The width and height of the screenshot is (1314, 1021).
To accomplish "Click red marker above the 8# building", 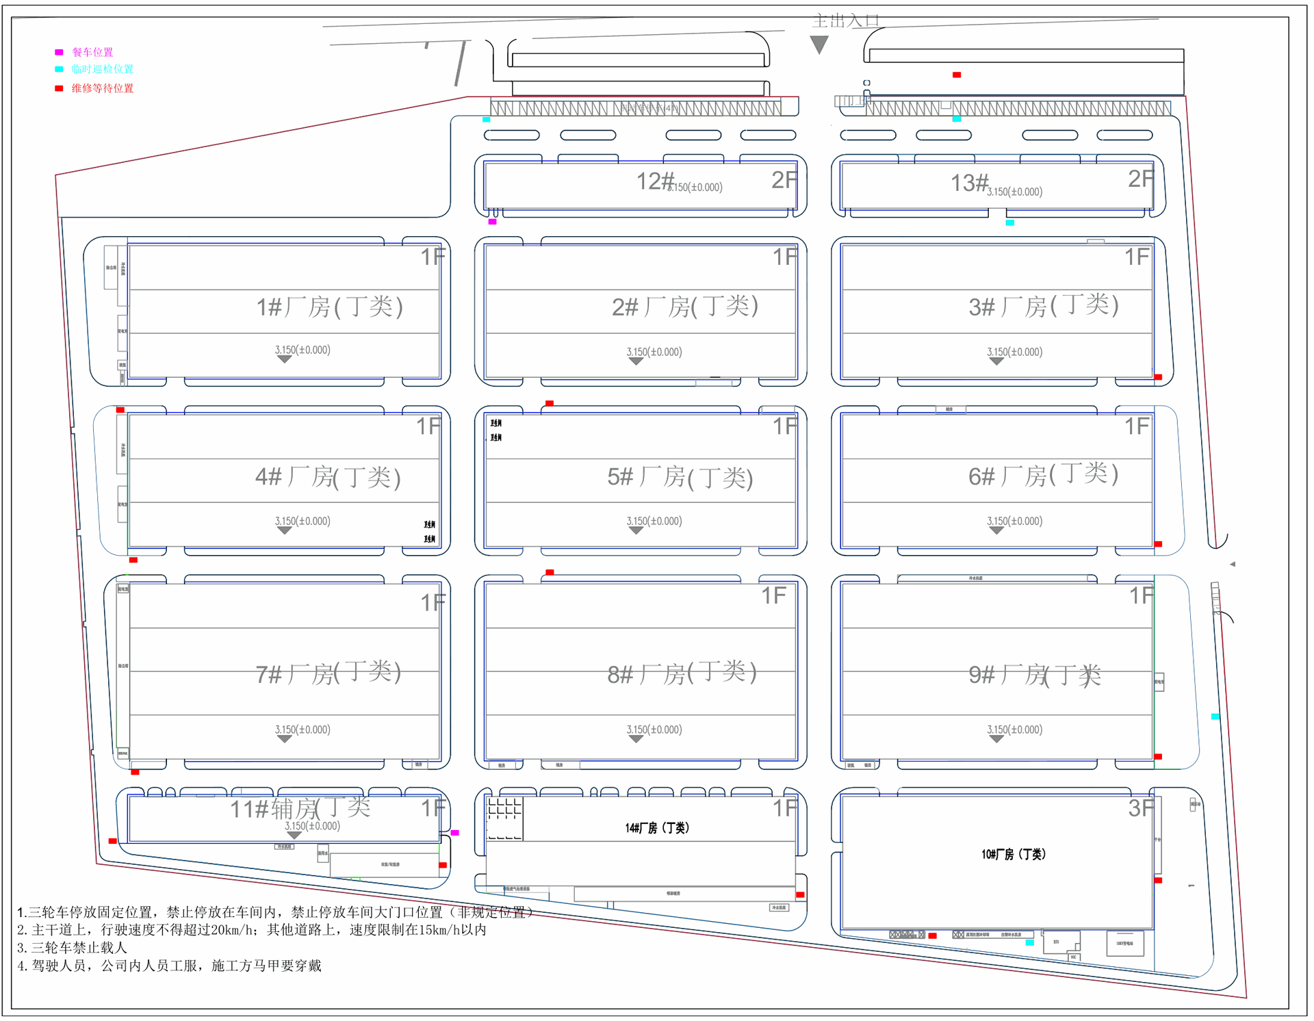I will point(550,572).
